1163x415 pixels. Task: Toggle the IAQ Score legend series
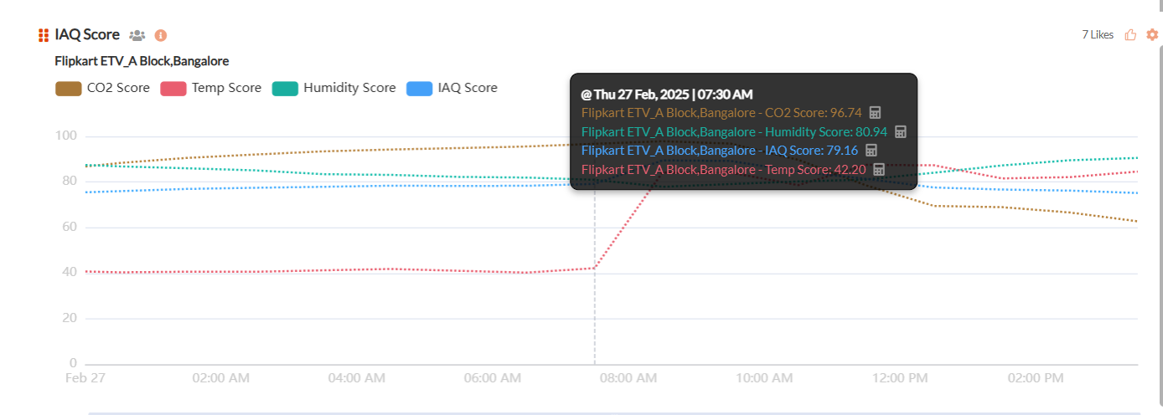(452, 88)
